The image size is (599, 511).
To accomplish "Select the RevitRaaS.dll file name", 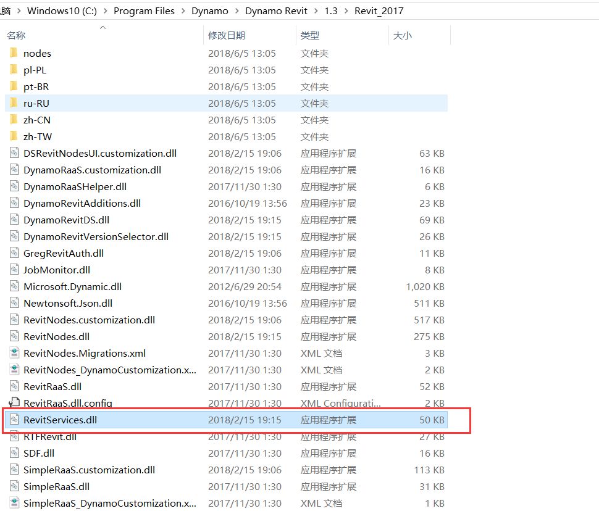I will 52,386.
